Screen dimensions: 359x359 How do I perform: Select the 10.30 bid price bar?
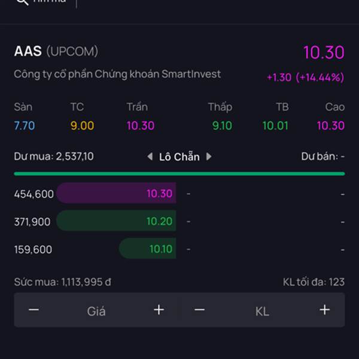[x=116, y=193]
